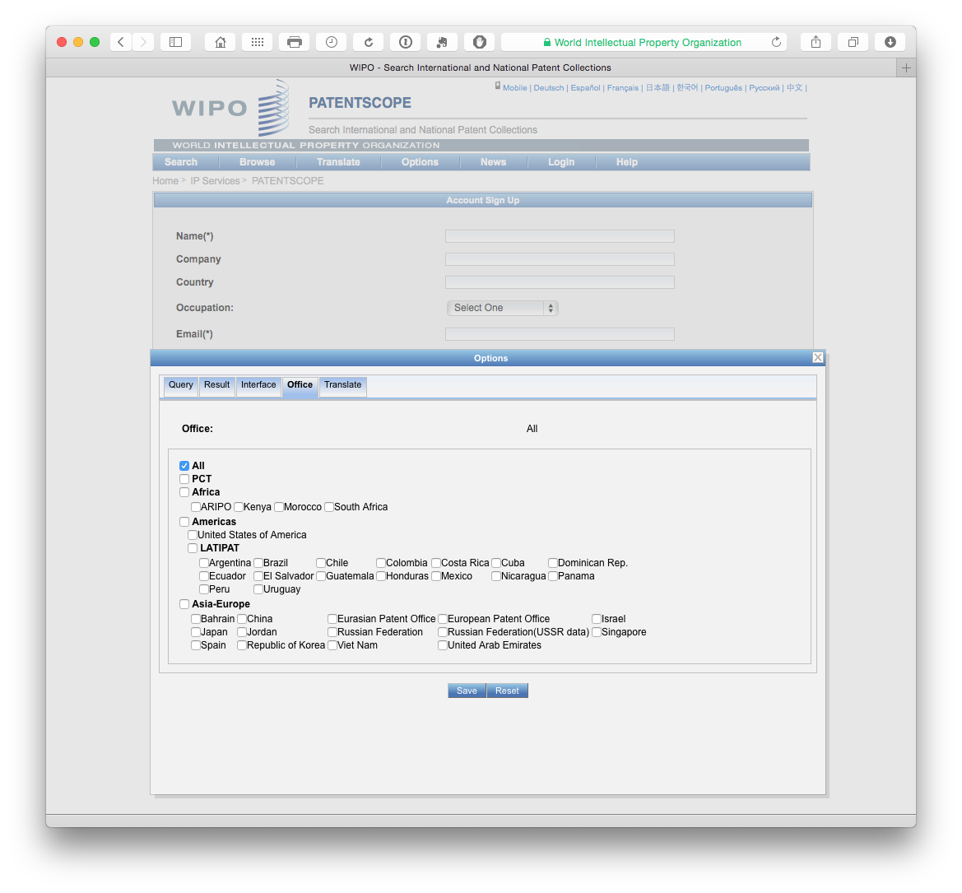
Task: Click the WIPO logo
Action: coord(230,108)
